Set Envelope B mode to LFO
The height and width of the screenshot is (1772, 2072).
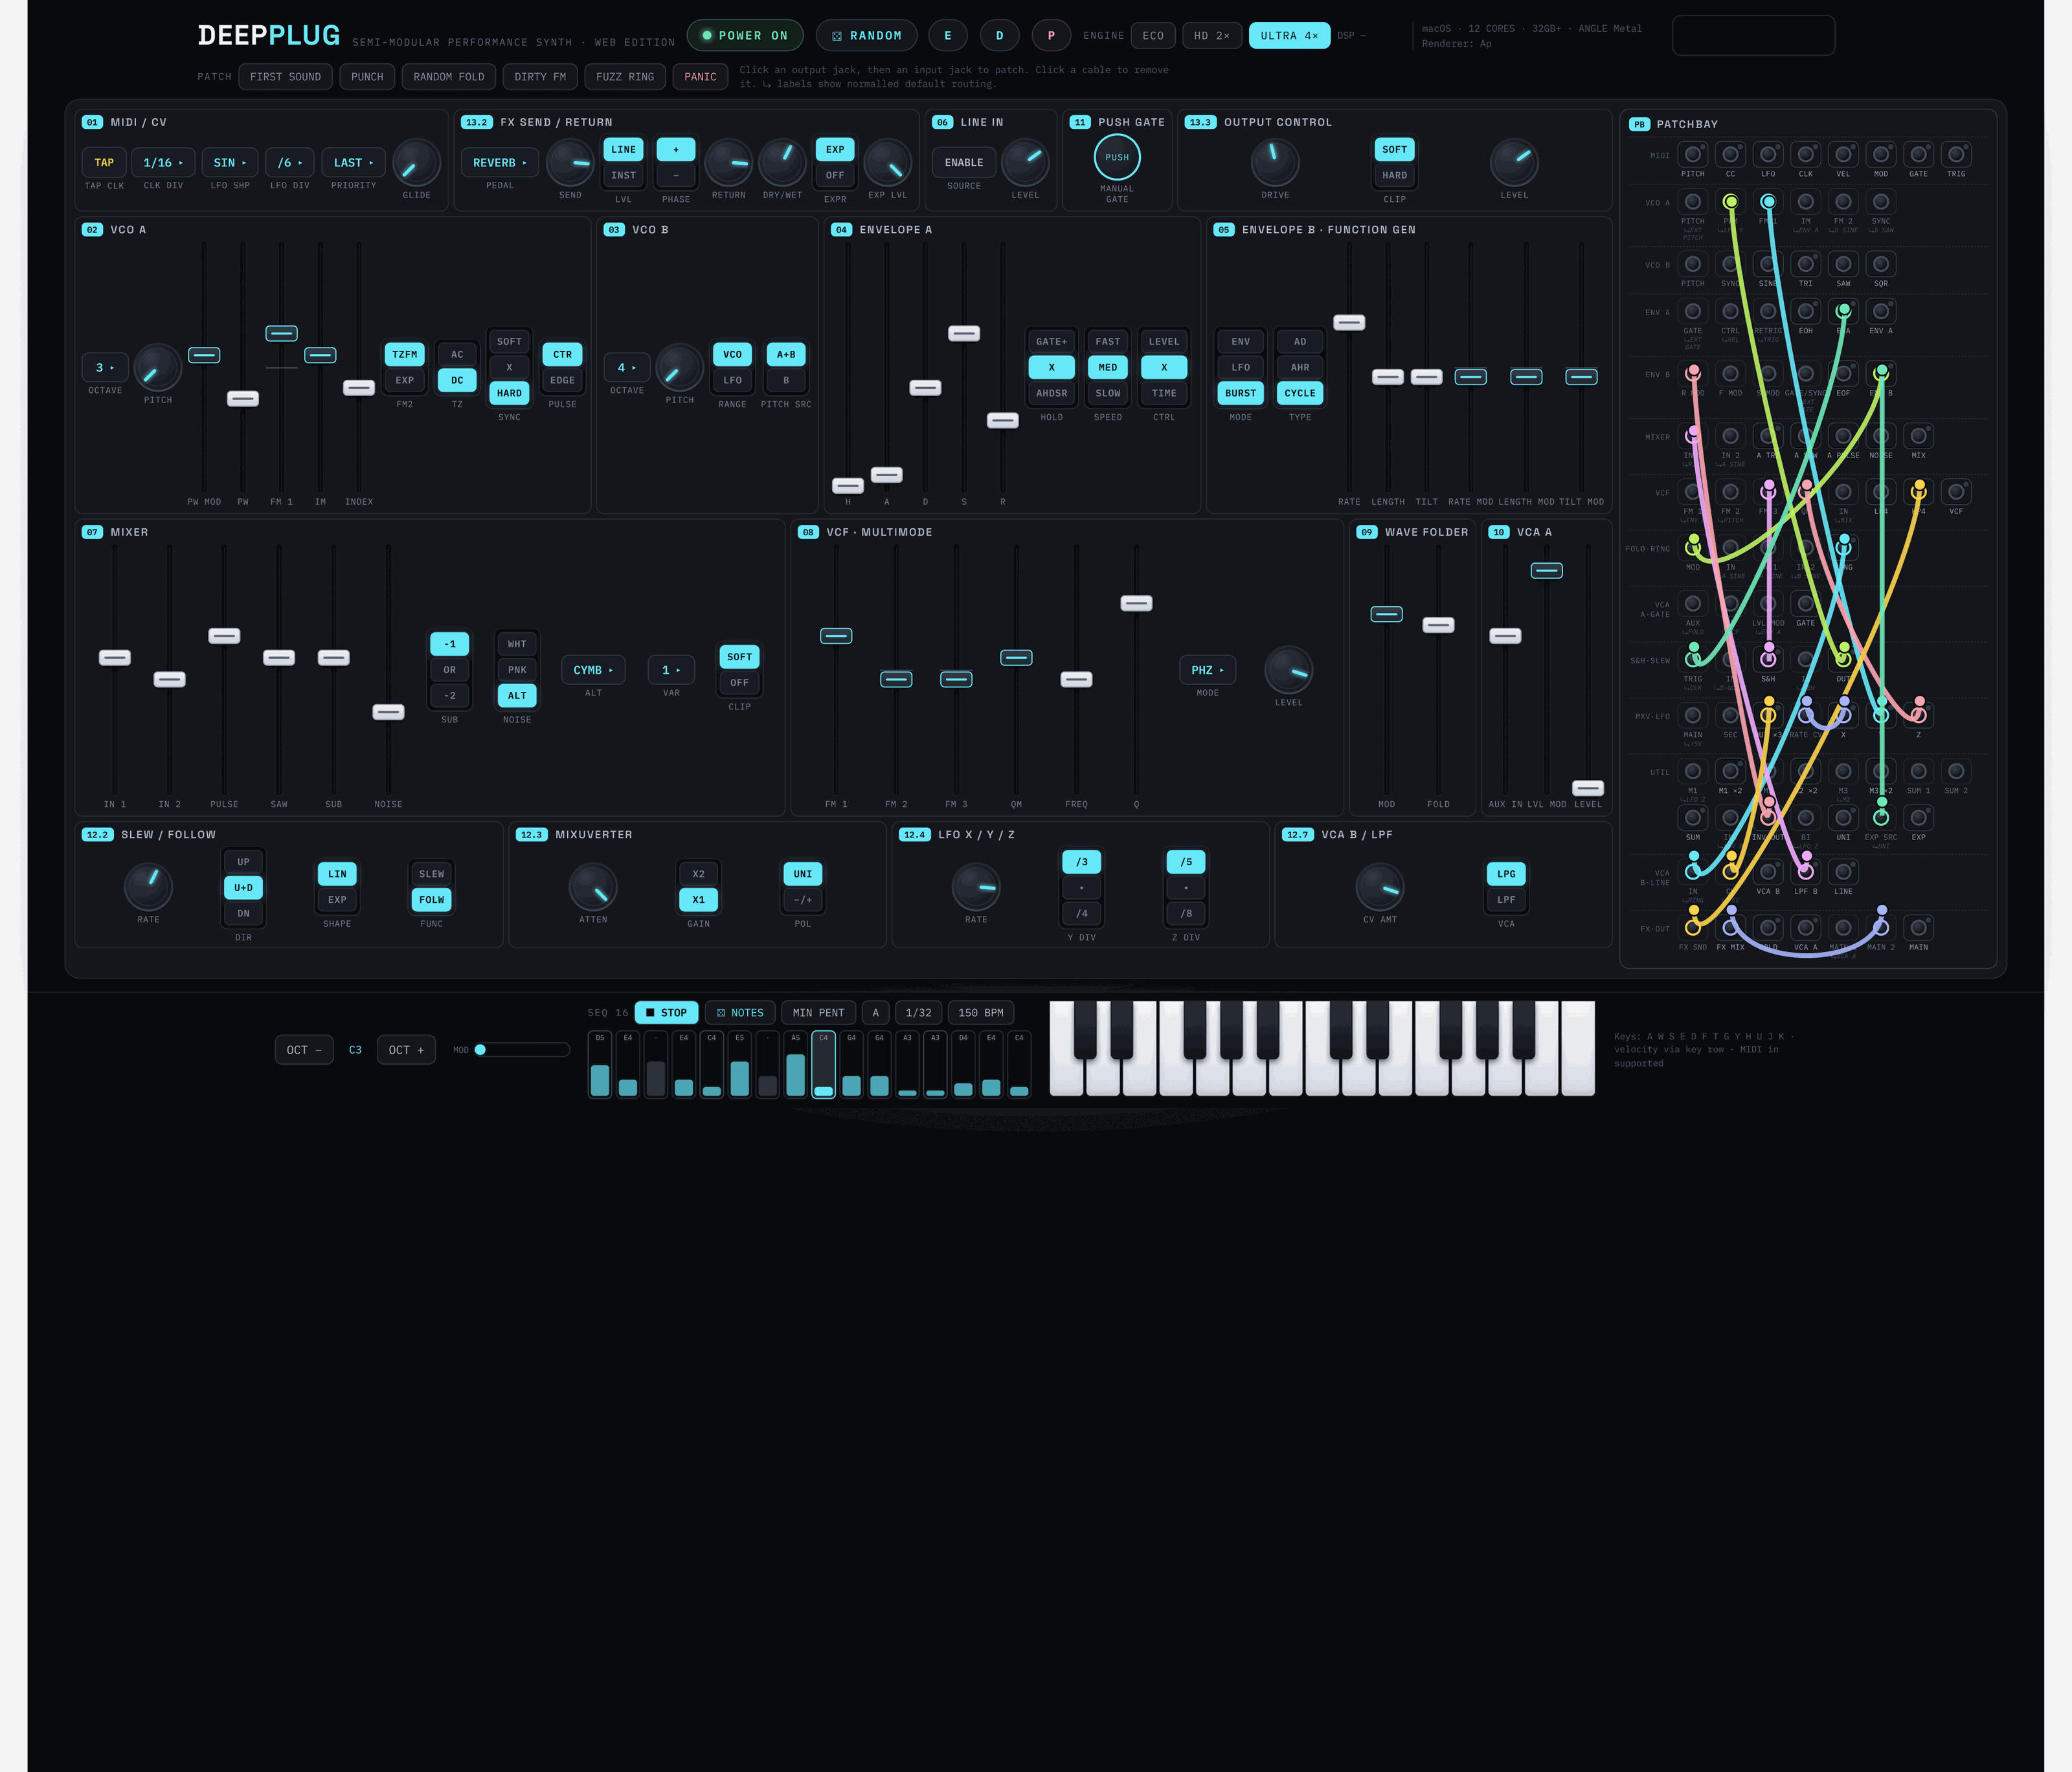[x=1240, y=368]
